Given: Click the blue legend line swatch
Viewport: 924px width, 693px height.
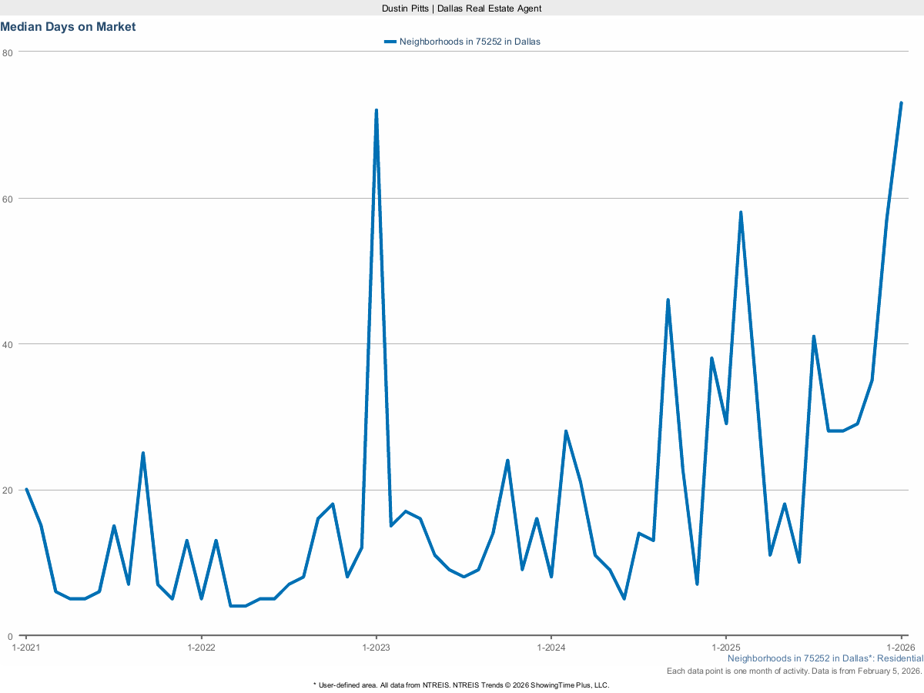Looking at the screenshot, I should (x=390, y=42).
